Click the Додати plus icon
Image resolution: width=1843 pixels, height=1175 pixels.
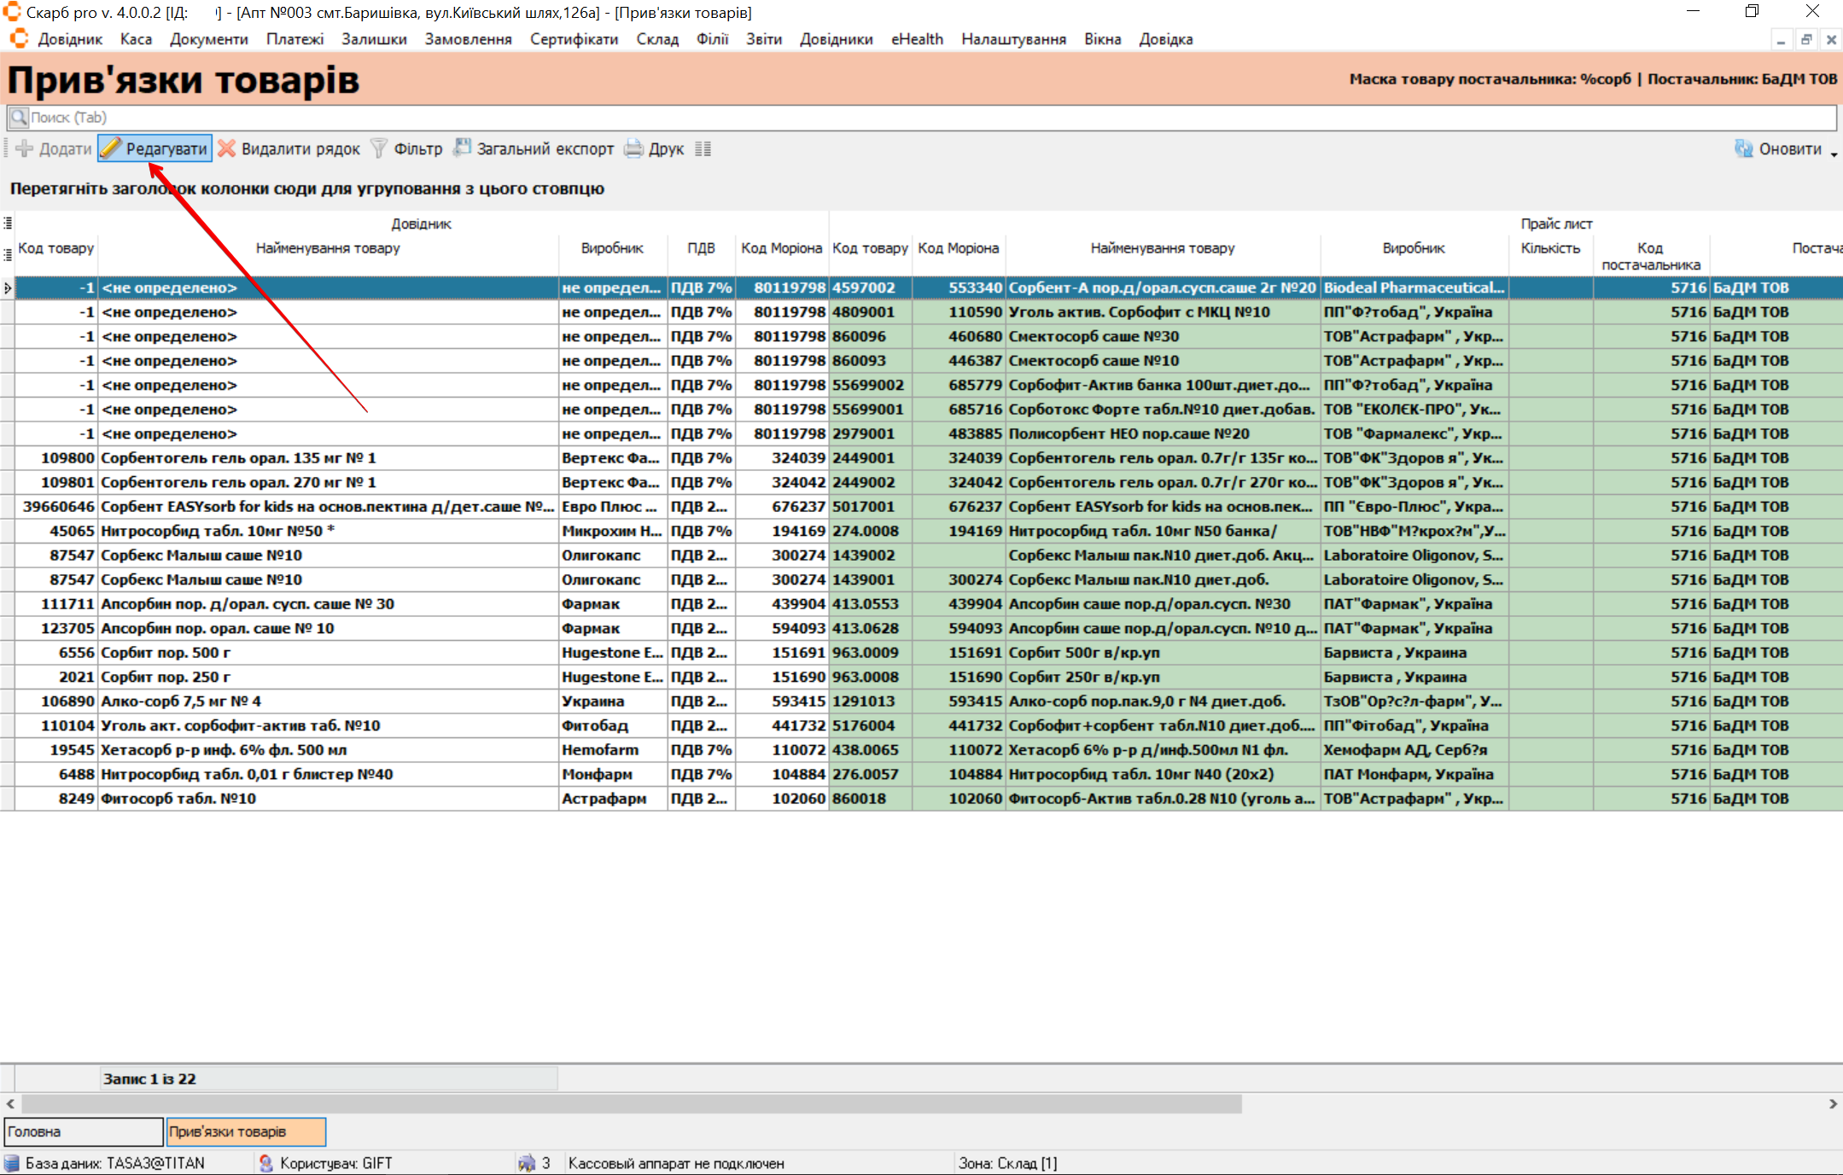point(26,148)
